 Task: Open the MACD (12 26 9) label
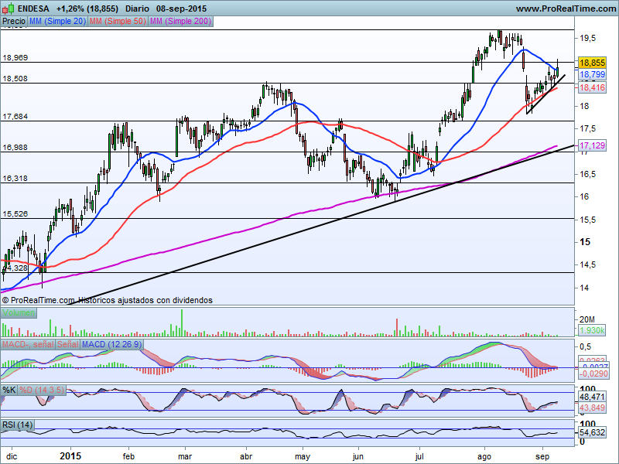[x=111, y=344]
